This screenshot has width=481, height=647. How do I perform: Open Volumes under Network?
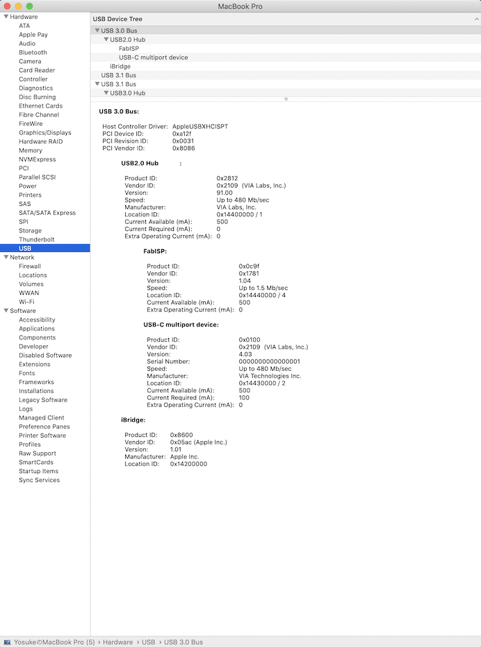[x=31, y=284]
